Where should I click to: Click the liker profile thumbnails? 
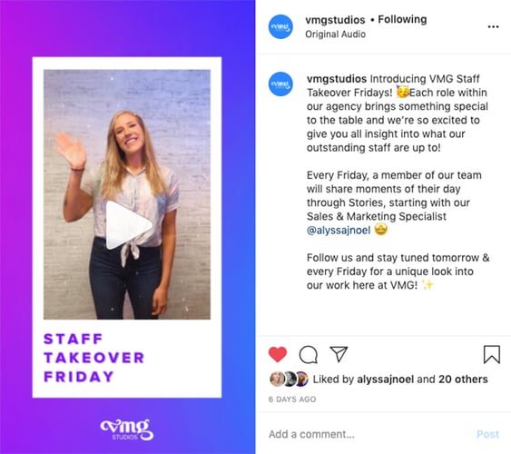289,380
